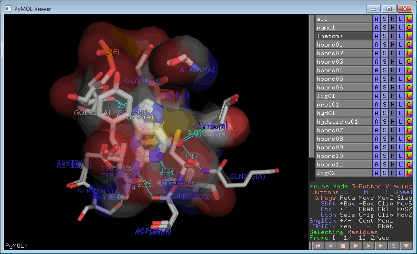This screenshot has height=254, width=417.
Task: Click the Color swatch for hydsticks01
Action: (x=408, y=122)
